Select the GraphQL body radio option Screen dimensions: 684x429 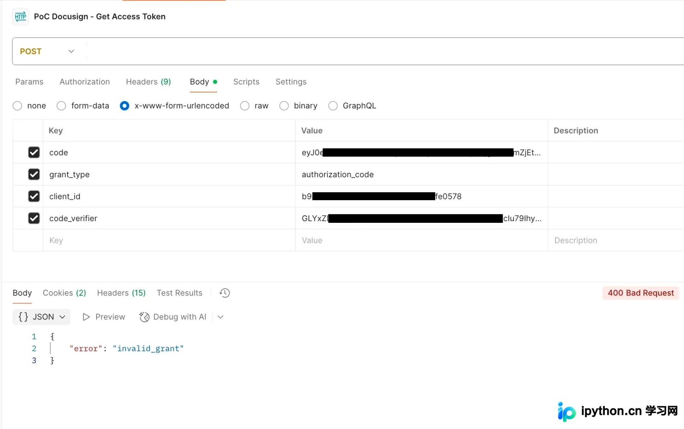[x=333, y=106]
